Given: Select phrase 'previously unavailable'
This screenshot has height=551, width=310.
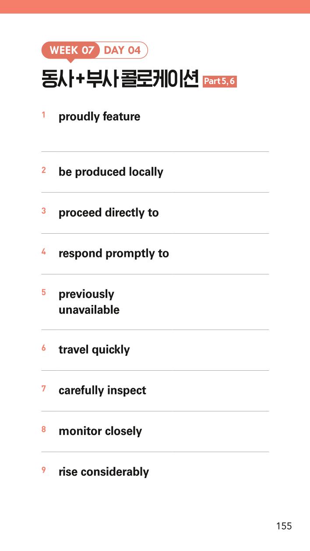Looking at the screenshot, I should 89,302.
